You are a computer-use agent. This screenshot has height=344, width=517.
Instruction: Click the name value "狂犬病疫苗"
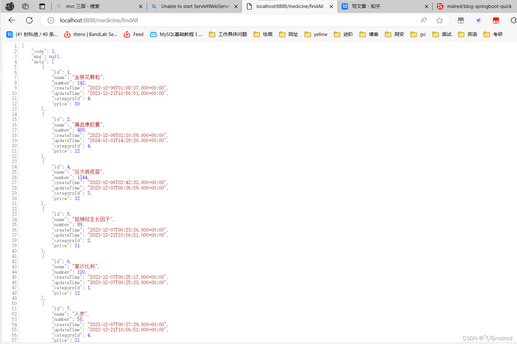click(x=87, y=172)
